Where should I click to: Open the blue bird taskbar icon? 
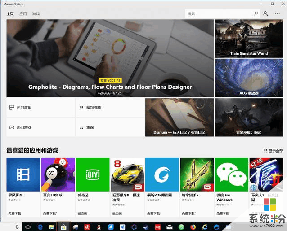122,227
